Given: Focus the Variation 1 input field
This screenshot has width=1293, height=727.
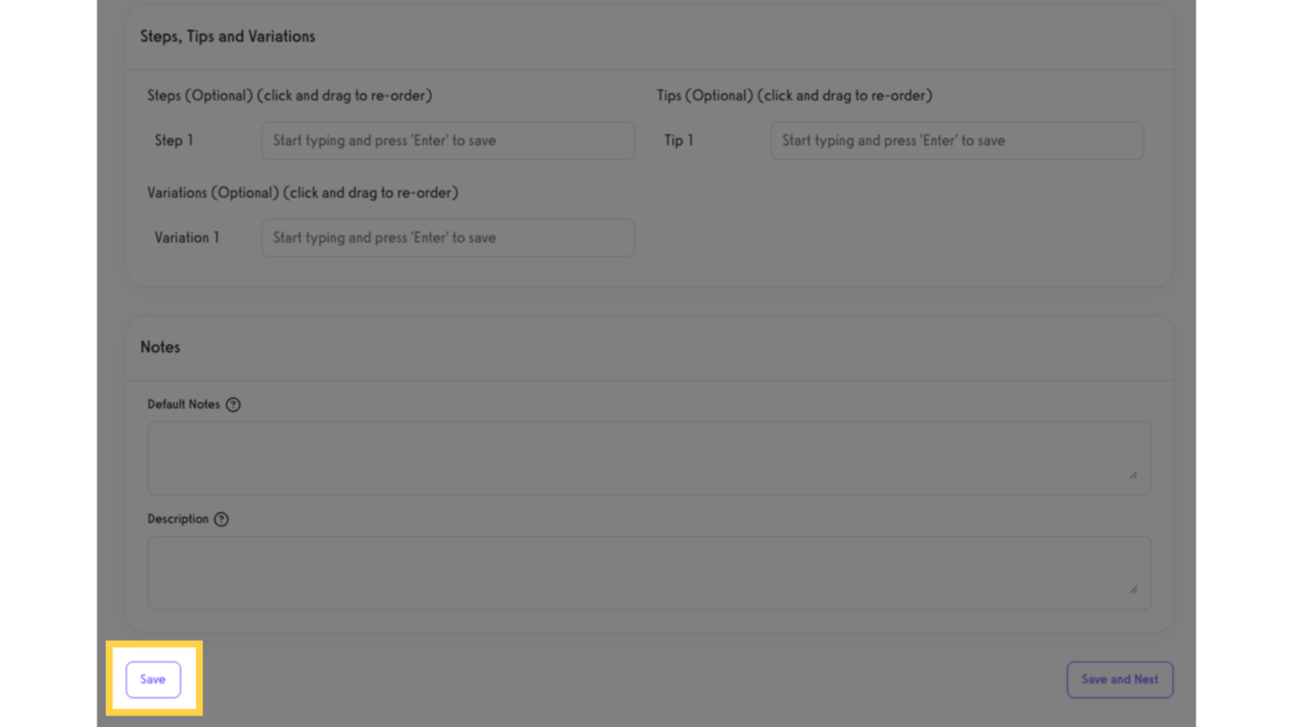Looking at the screenshot, I should [448, 238].
